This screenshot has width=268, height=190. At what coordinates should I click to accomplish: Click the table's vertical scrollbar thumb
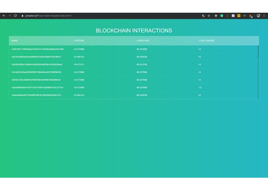click(258, 51)
